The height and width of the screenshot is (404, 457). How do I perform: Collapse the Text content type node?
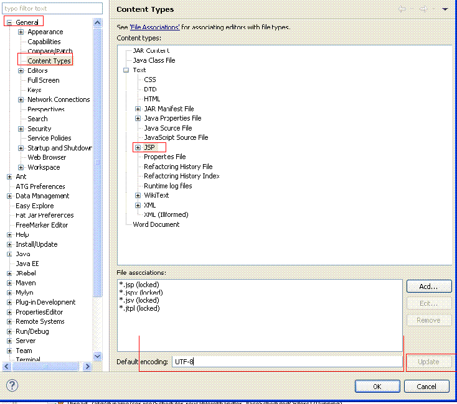click(126, 70)
